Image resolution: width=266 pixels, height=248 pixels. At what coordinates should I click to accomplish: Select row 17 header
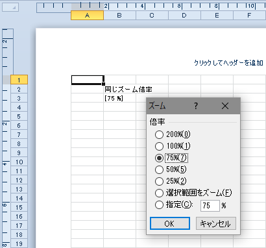pyautogui.click(x=19, y=225)
